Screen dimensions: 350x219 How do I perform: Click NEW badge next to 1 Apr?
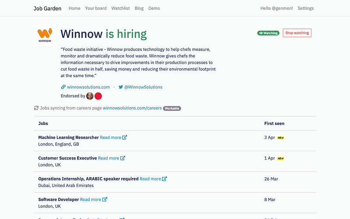[280, 159]
